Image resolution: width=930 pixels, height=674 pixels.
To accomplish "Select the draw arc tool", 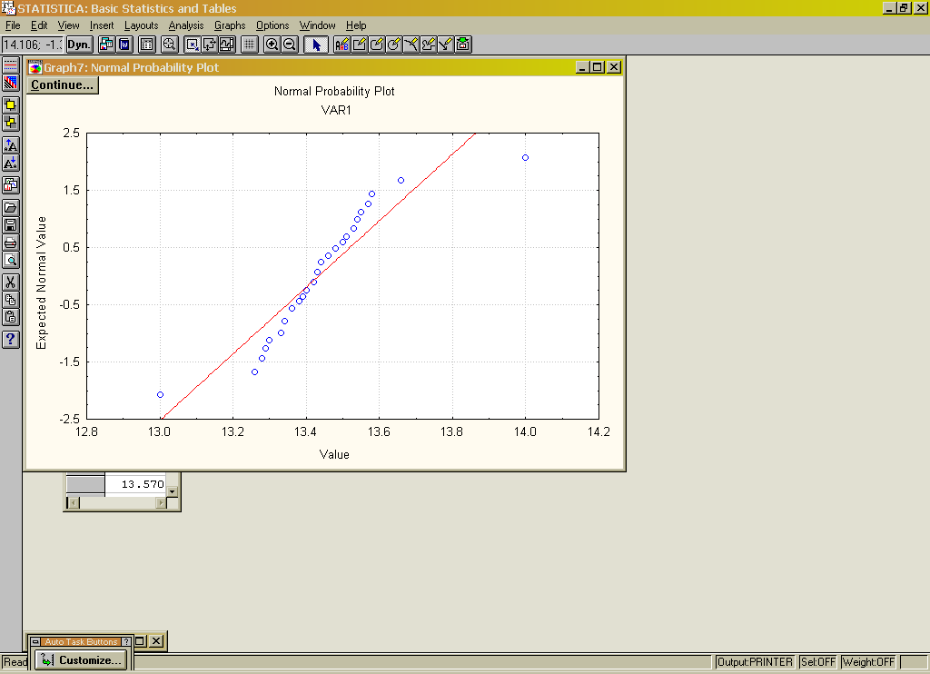I will 411,45.
